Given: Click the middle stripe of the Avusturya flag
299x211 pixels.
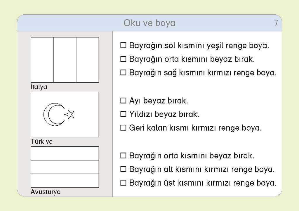Looking at the screenshot, I should point(65,167).
